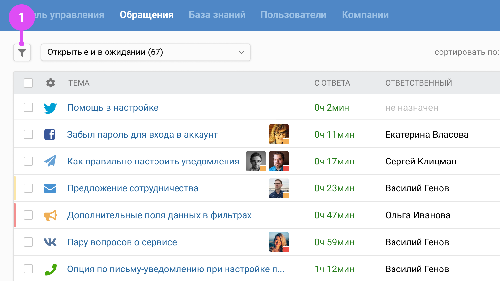This screenshot has width=500, height=281.
Task: Open the 'сортировать по' sorting option
Action: tap(466, 52)
